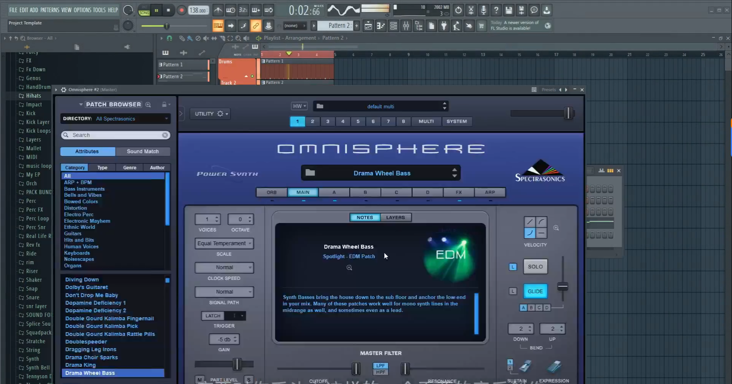
Task: Open the Equal Temperament scale dropdown
Action: [x=224, y=243]
